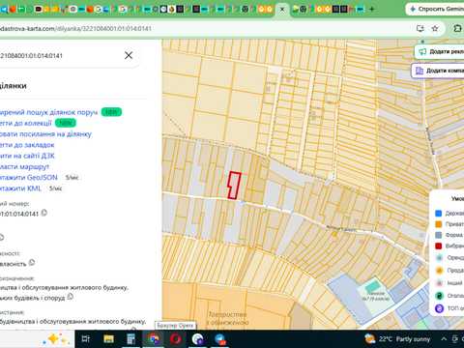The image size is (464, 348).
Task: Click the red selected-parcel legend swatch
Action: (438, 246)
